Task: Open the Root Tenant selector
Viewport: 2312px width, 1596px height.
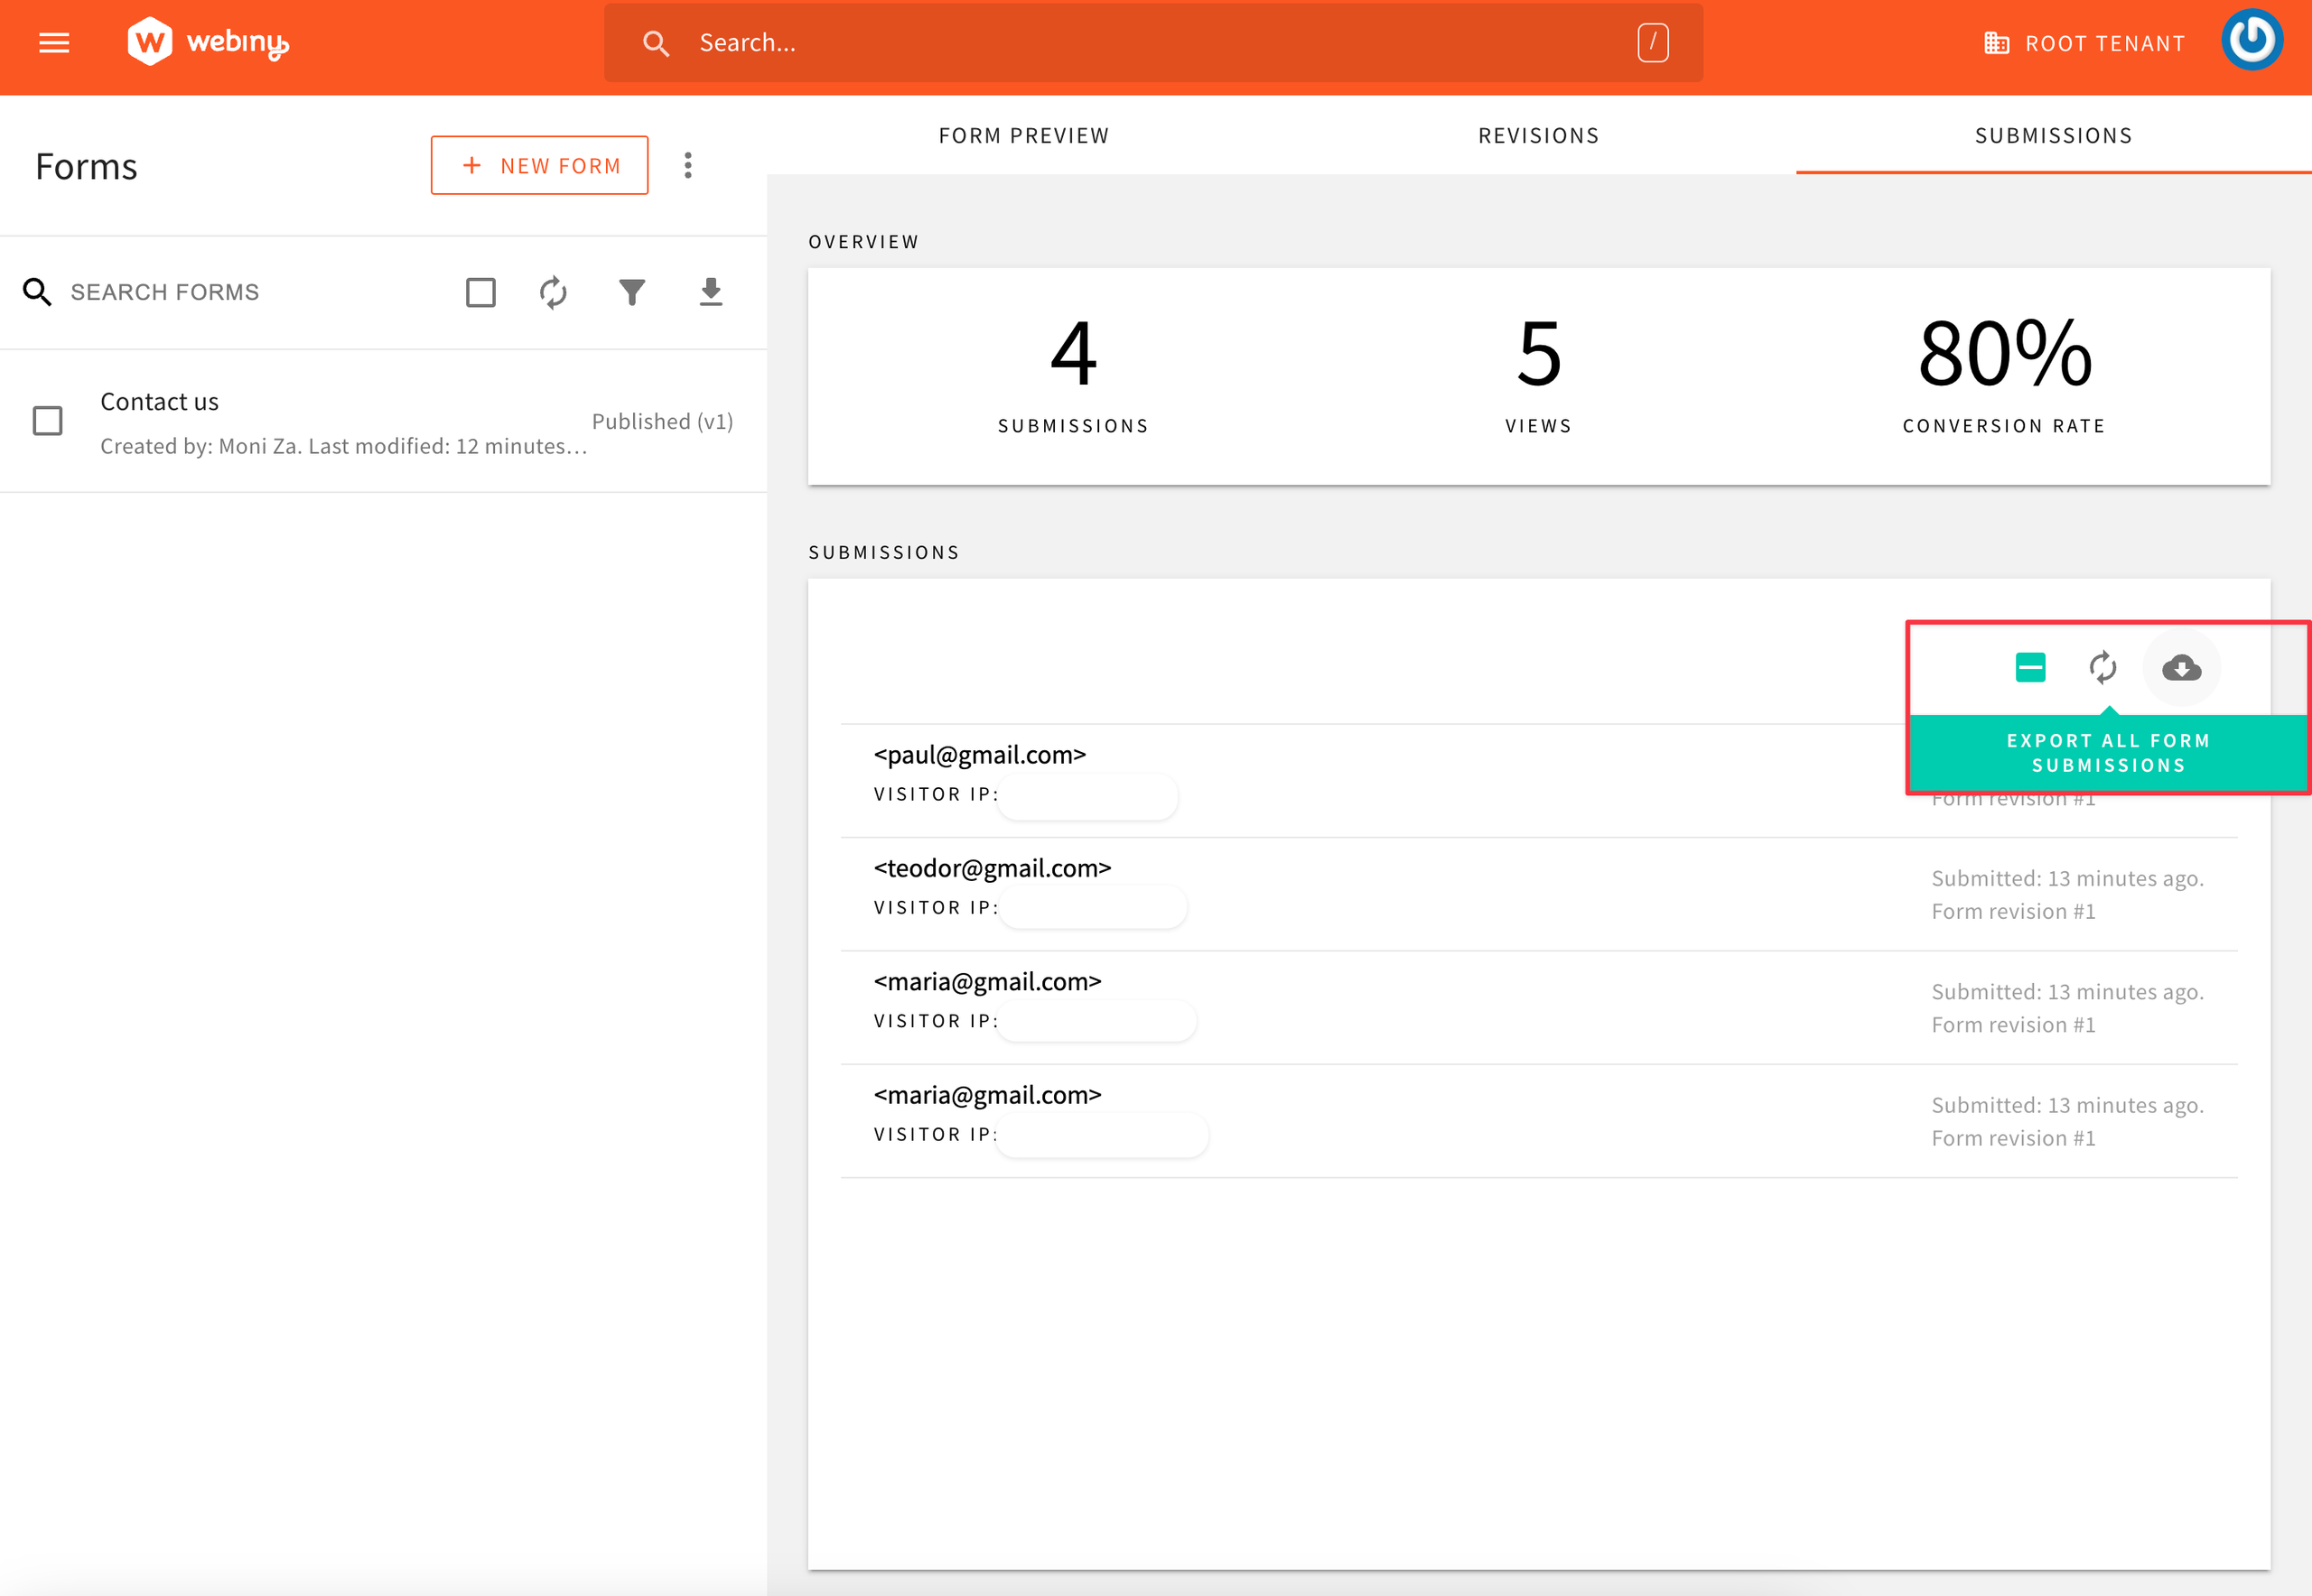Action: (x=2085, y=43)
